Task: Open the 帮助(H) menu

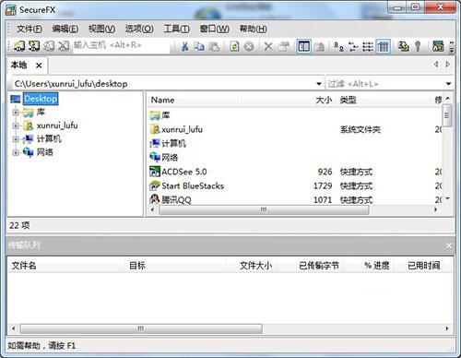Action: 253,29
